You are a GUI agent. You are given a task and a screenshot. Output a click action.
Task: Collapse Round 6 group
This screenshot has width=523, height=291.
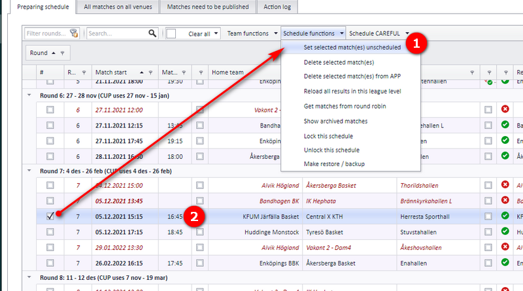click(29, 95)
